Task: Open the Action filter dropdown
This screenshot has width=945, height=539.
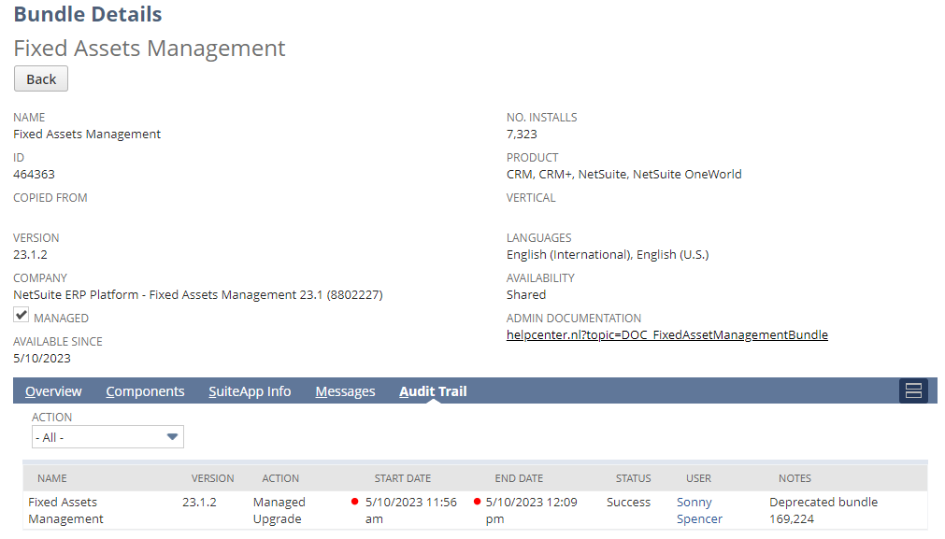Action: pos(107,436)
